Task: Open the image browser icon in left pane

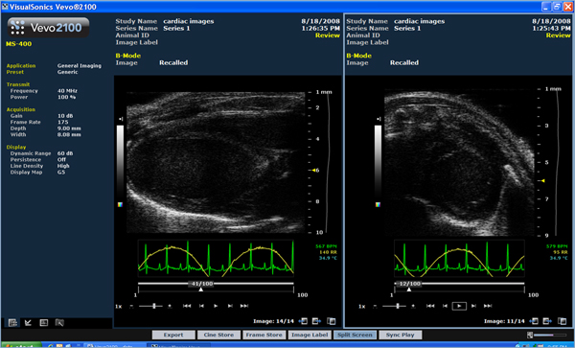Action: click(x=332, y=321)
